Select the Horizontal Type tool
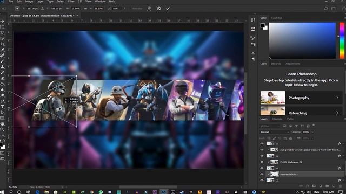The image size is (346, 194). click(2, 107)
